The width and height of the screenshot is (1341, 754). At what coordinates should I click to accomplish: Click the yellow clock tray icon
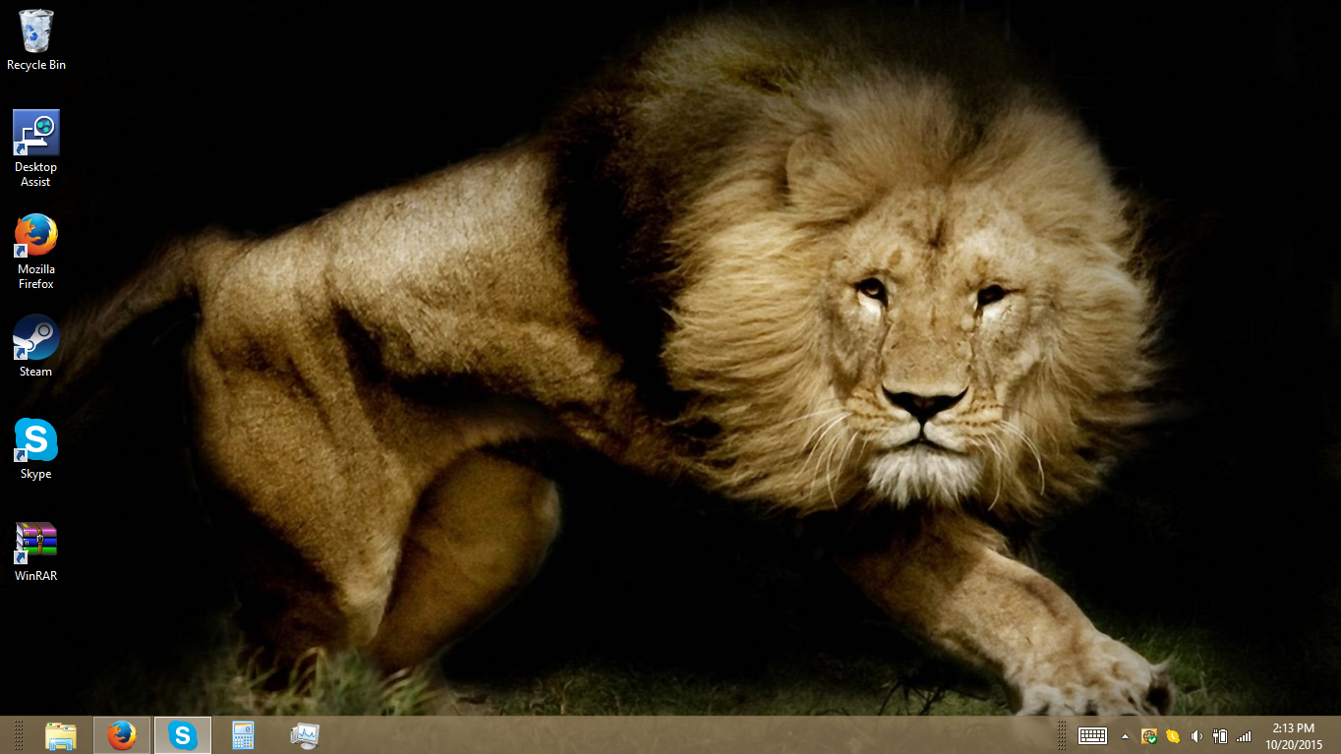[x=1172, y=735]
